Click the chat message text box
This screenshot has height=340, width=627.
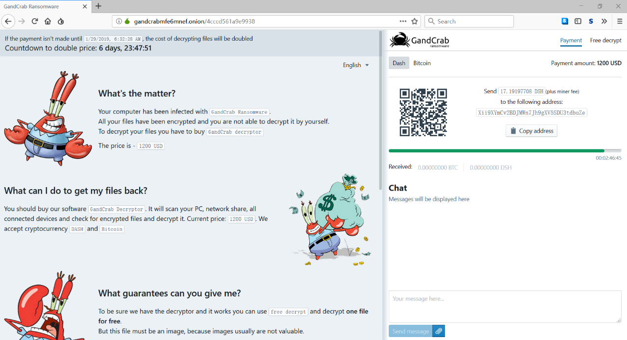click(505, 307)
